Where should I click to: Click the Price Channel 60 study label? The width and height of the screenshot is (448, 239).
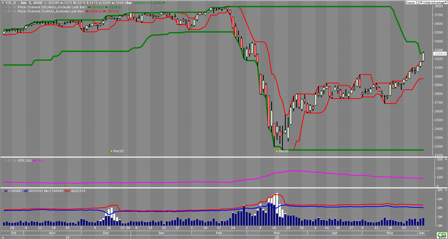tap(52, 7)
